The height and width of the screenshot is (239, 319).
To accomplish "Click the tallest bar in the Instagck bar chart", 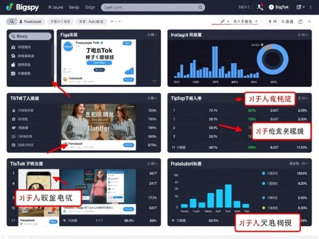I will 215,62.
